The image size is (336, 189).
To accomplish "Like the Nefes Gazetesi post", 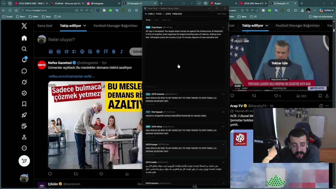I will pyautogui.click(x=101, y=174).
